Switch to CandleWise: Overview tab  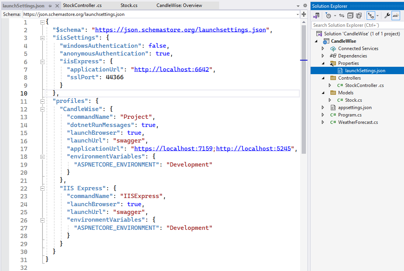(x=179, y=5)
